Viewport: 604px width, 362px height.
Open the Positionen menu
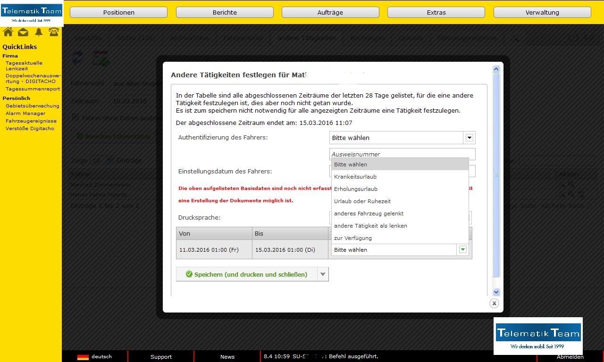pyautogui.click(x=119, y=12)
